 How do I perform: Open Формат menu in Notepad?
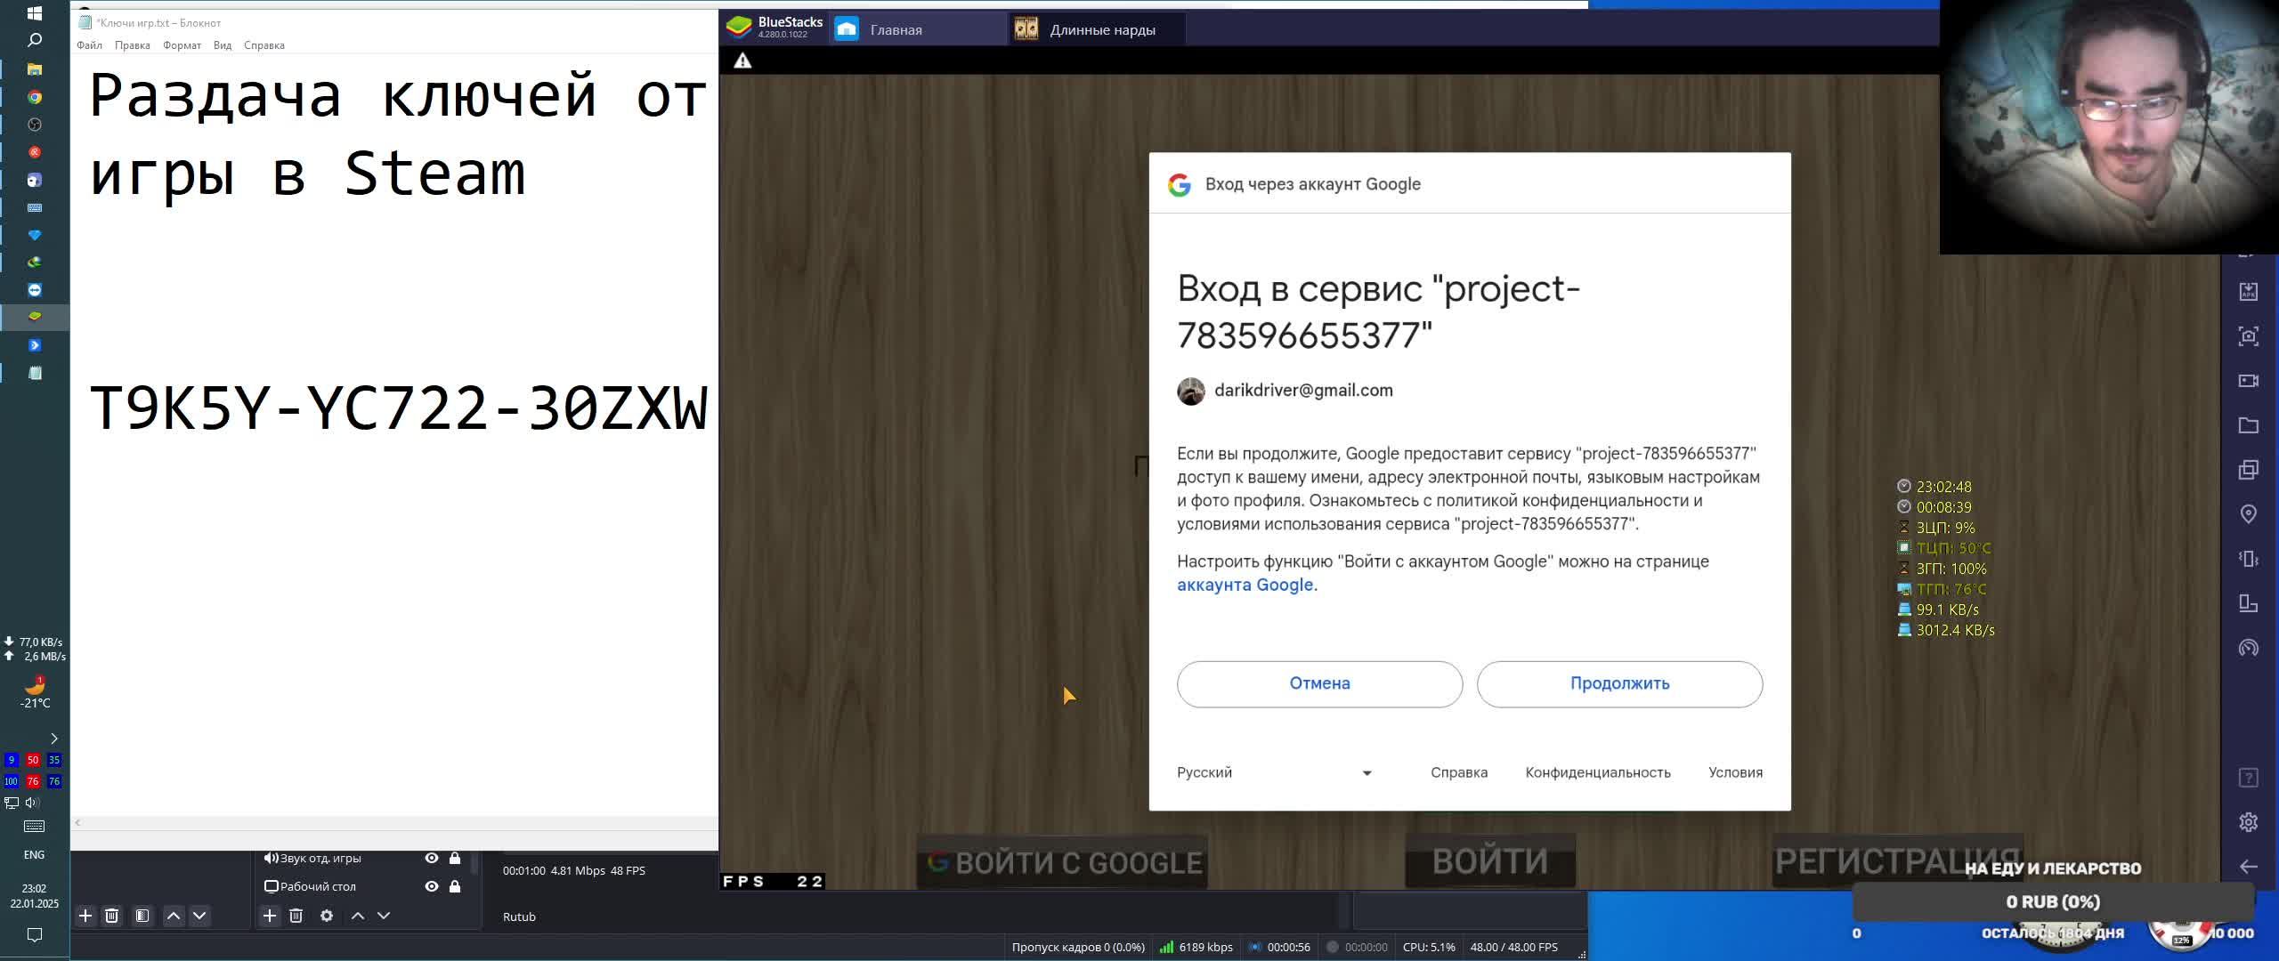[182, 45]
